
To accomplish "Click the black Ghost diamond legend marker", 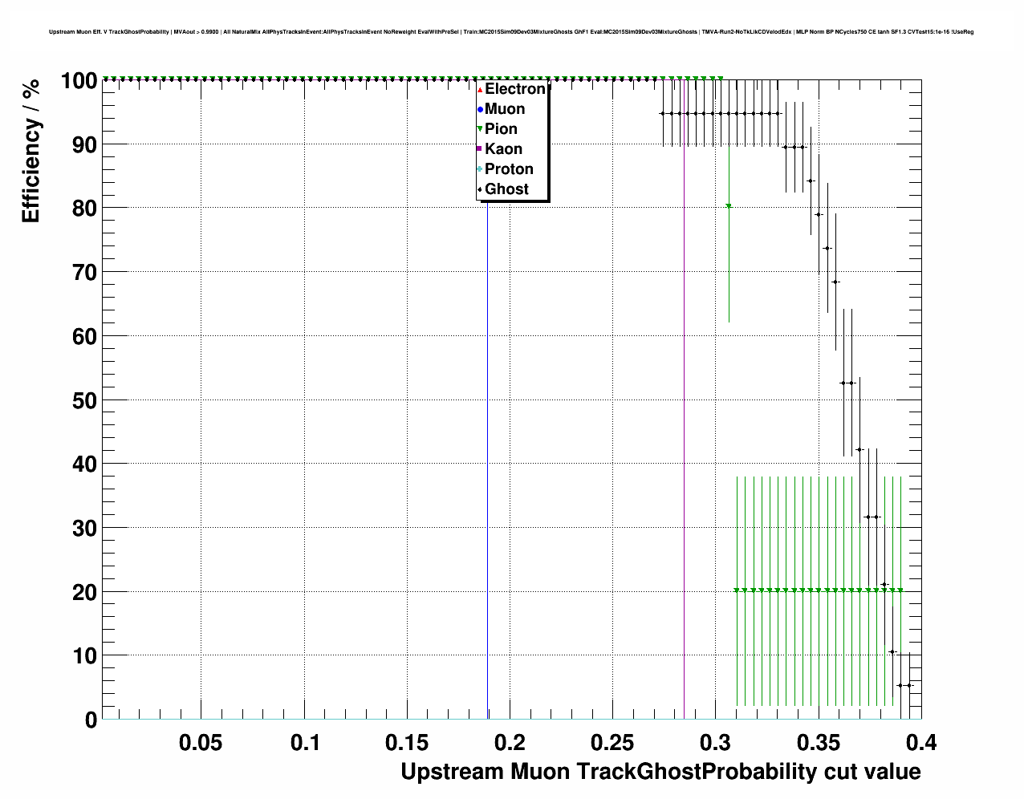I will [480, 189].
